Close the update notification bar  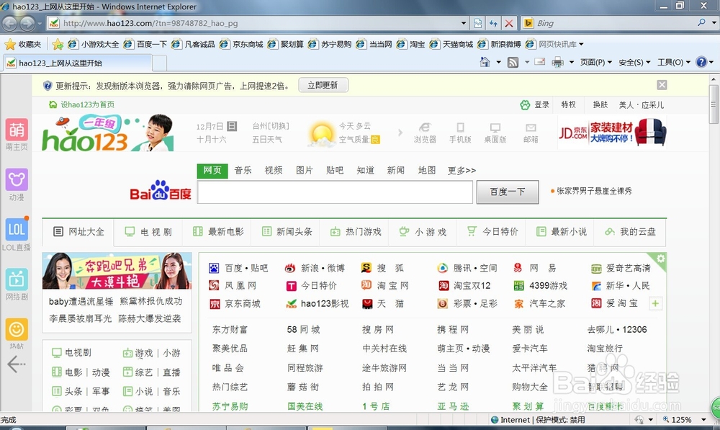click(662, 85)
